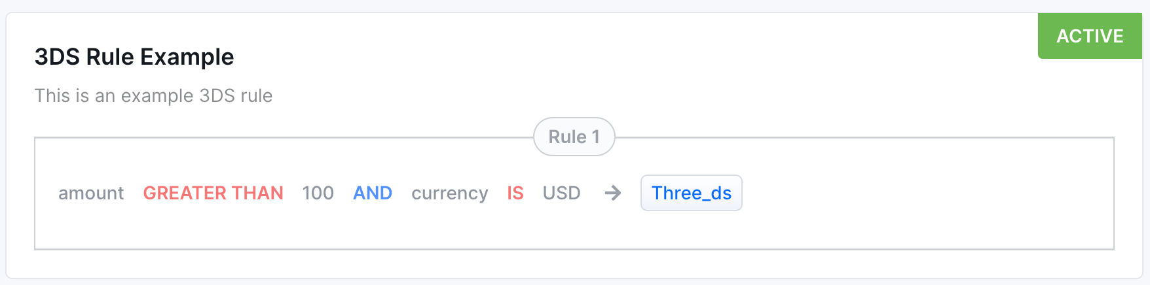Click the green ACTIVE status badge
The width and height of the screenshot is (1150, 285).
pyautogui.click(x=1090, y=36)
